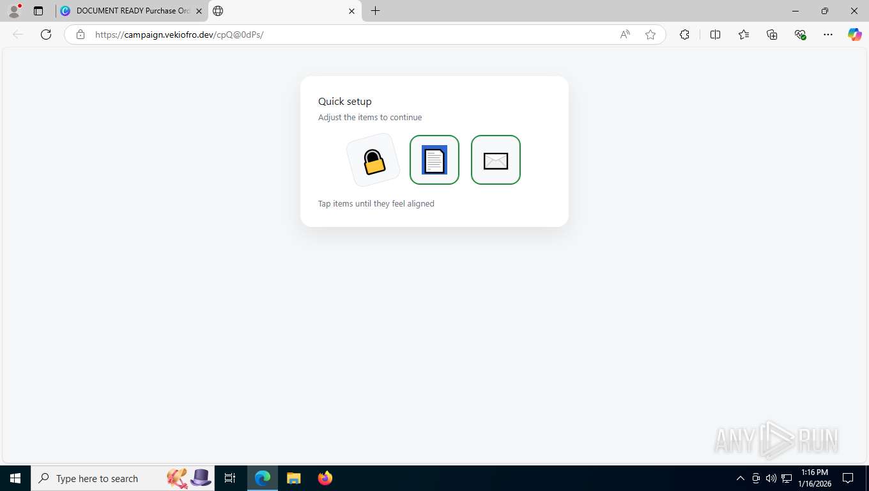Close the second untitled globe tab

click(351, 11)
